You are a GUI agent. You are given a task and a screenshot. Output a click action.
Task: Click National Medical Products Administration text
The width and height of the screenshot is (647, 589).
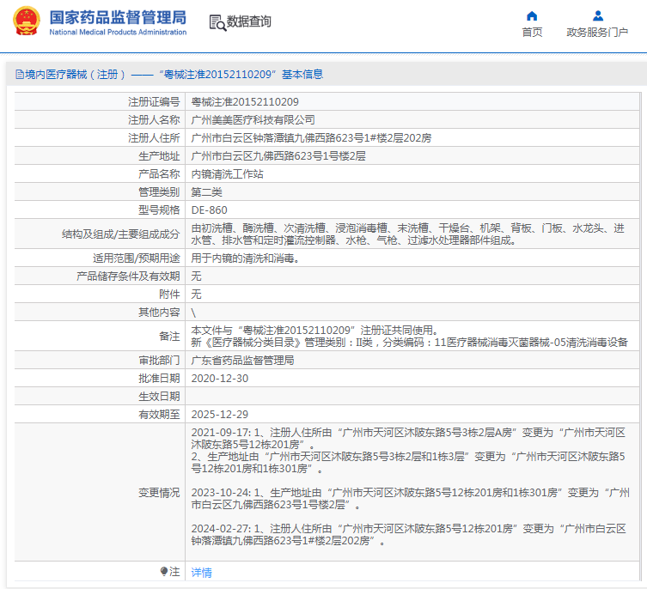118,32
